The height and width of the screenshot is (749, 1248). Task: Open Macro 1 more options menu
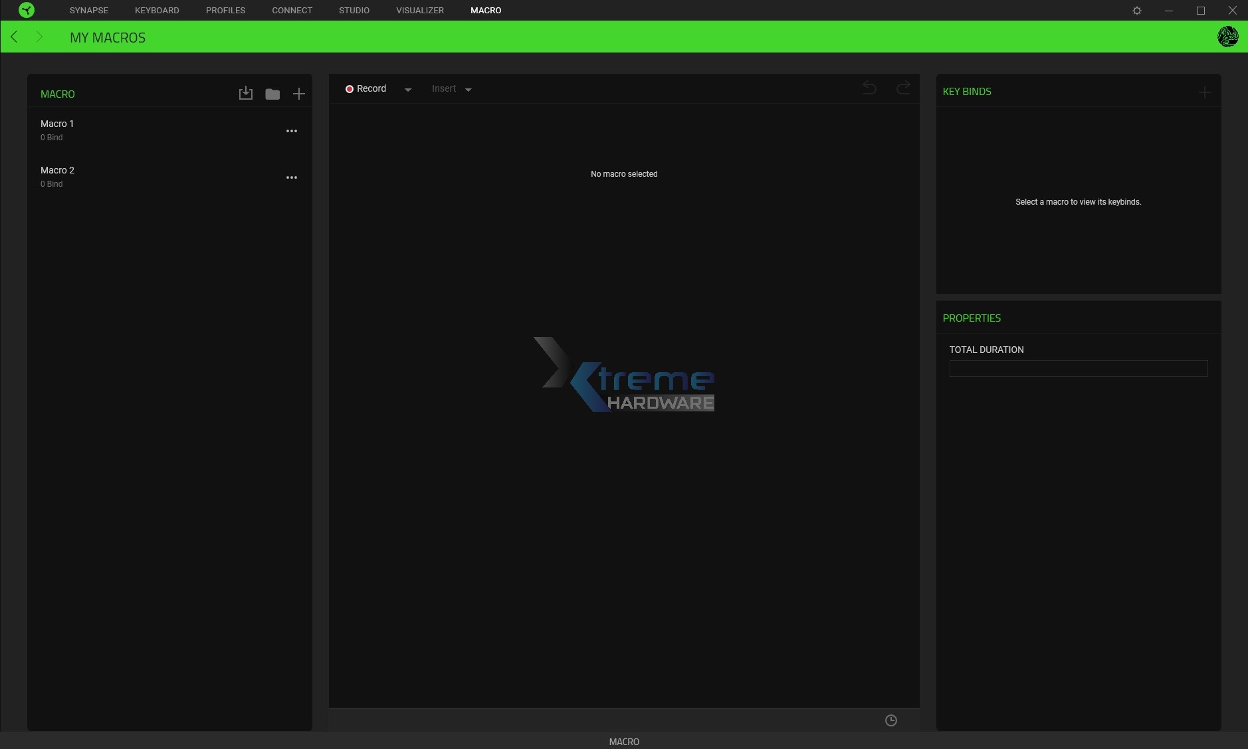pyautogui.click(x=292, y=131)
